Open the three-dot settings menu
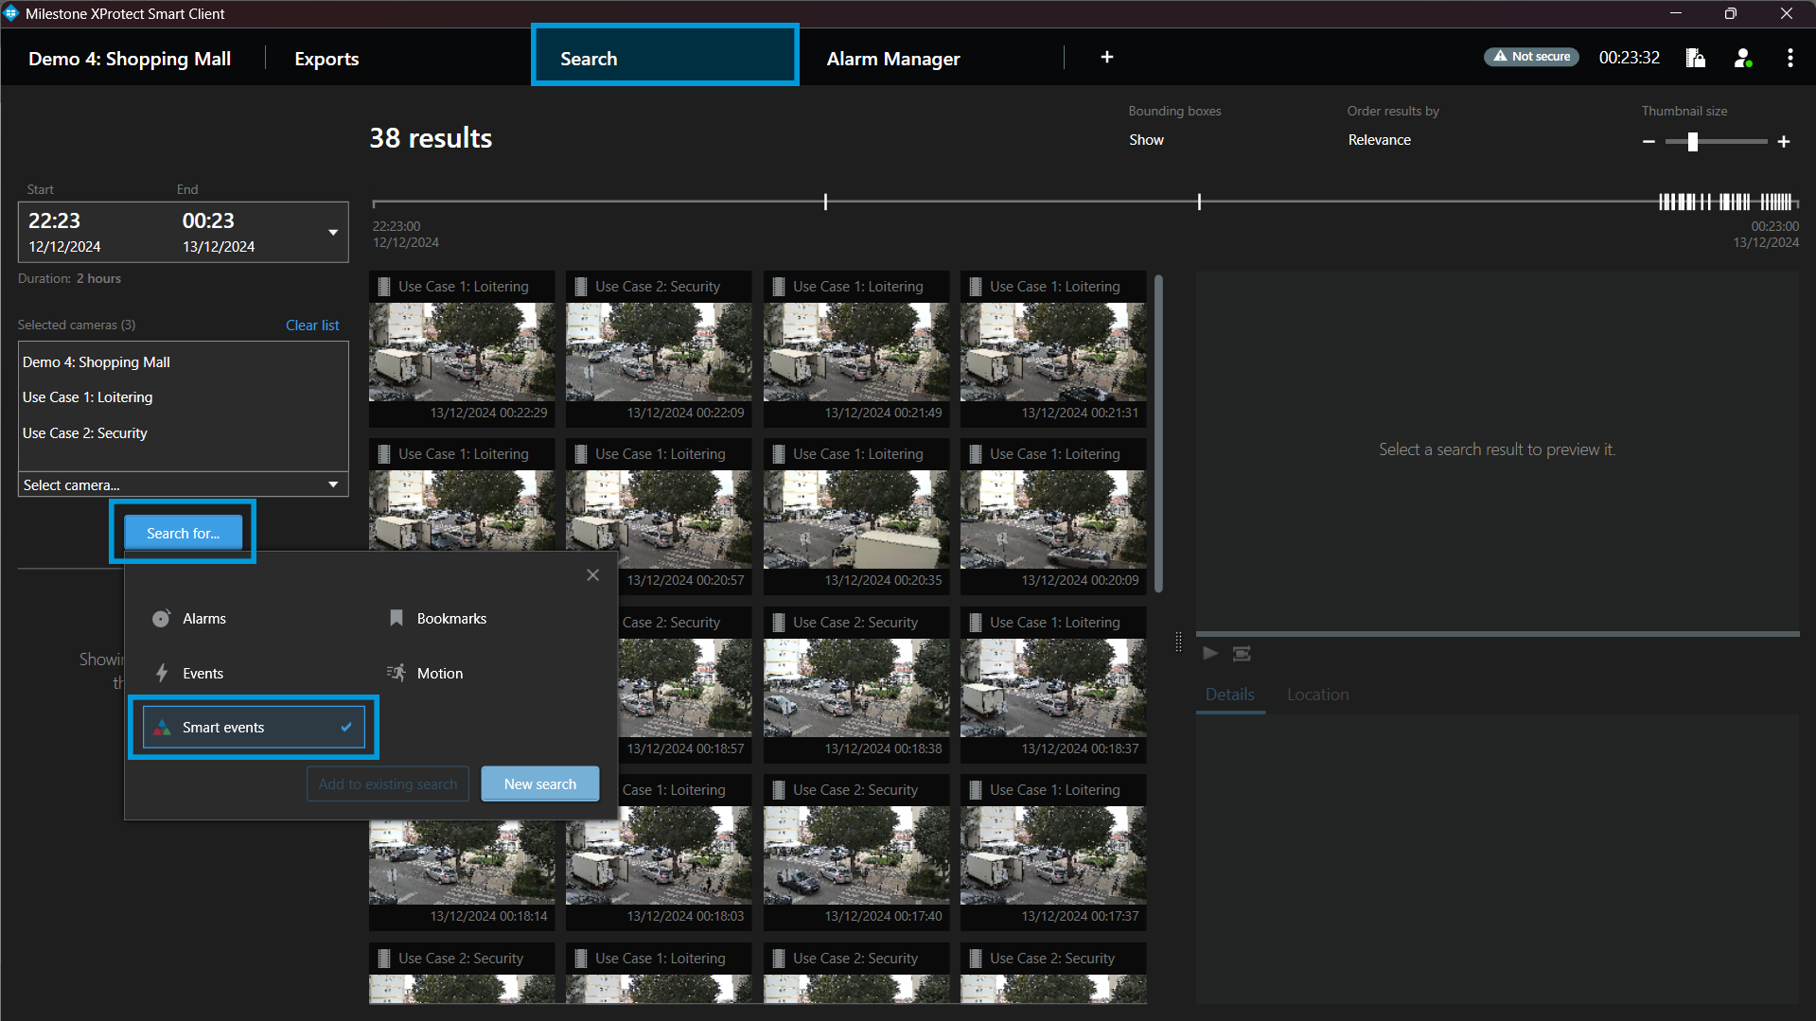Viewport: 1816px width, 1021px height. tap(1790, 58)
